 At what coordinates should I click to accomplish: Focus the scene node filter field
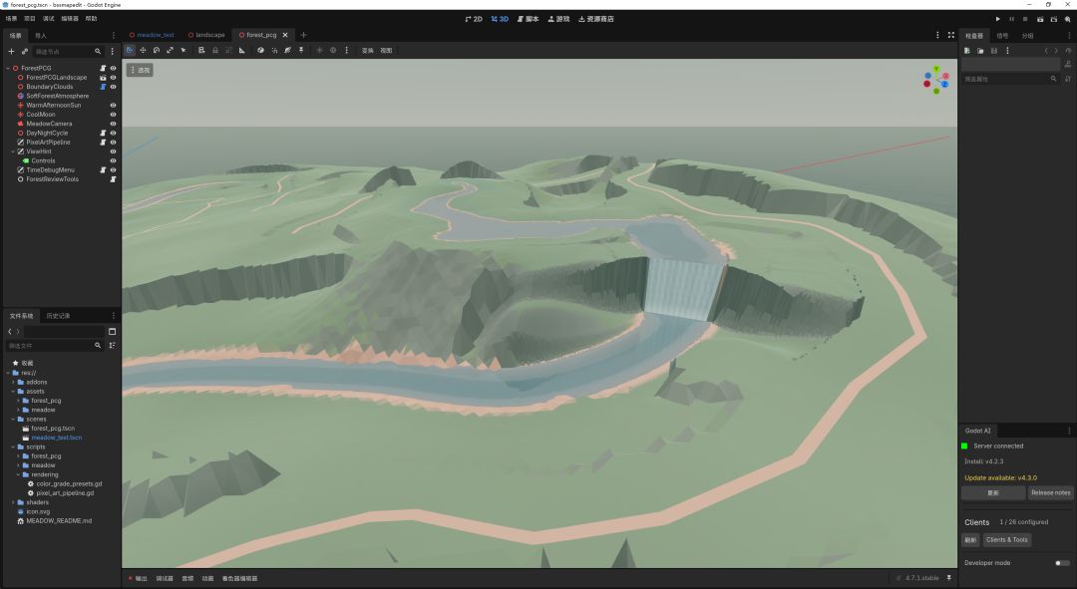click(68, 52)
